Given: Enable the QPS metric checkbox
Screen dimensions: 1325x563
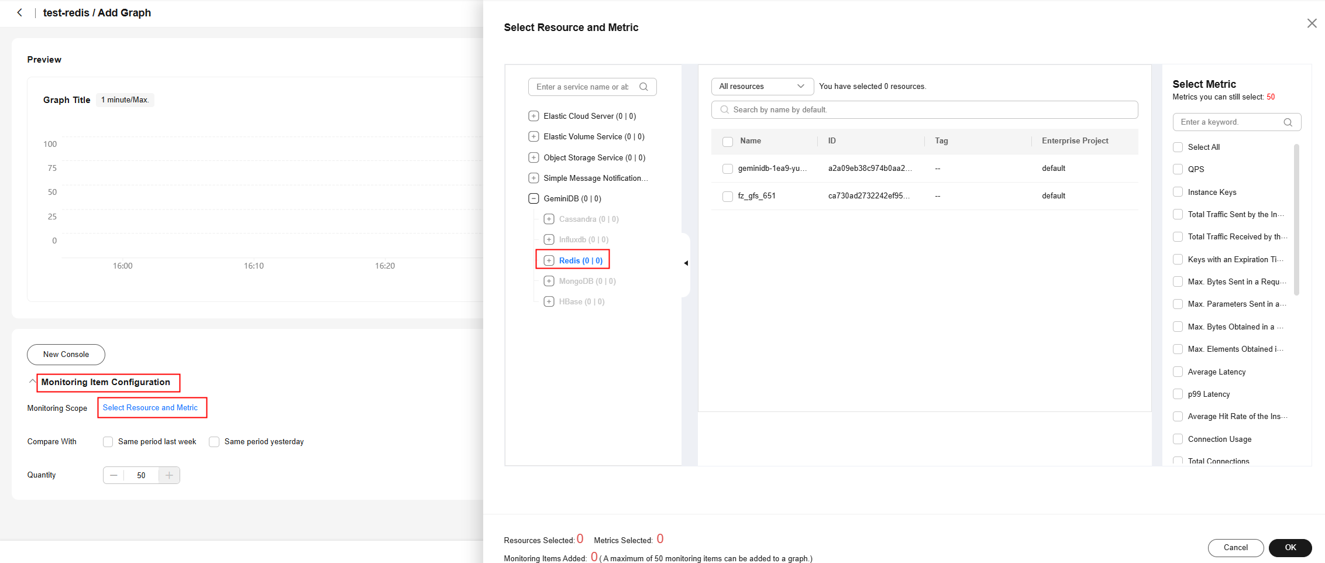Looking at the screenshot, I should coord(1178,169).
